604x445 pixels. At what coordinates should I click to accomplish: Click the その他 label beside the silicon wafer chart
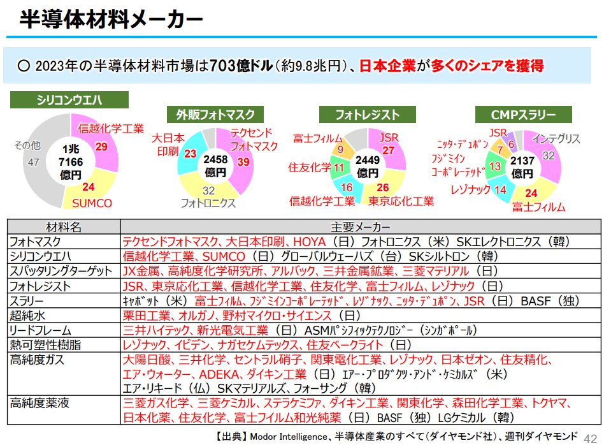(x=27, y=145)
